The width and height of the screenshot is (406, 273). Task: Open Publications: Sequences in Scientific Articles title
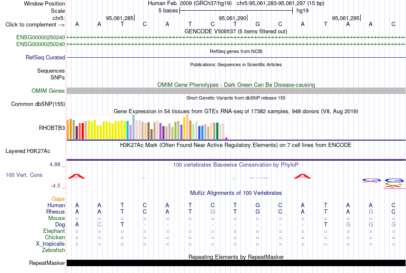coord(236,65)
